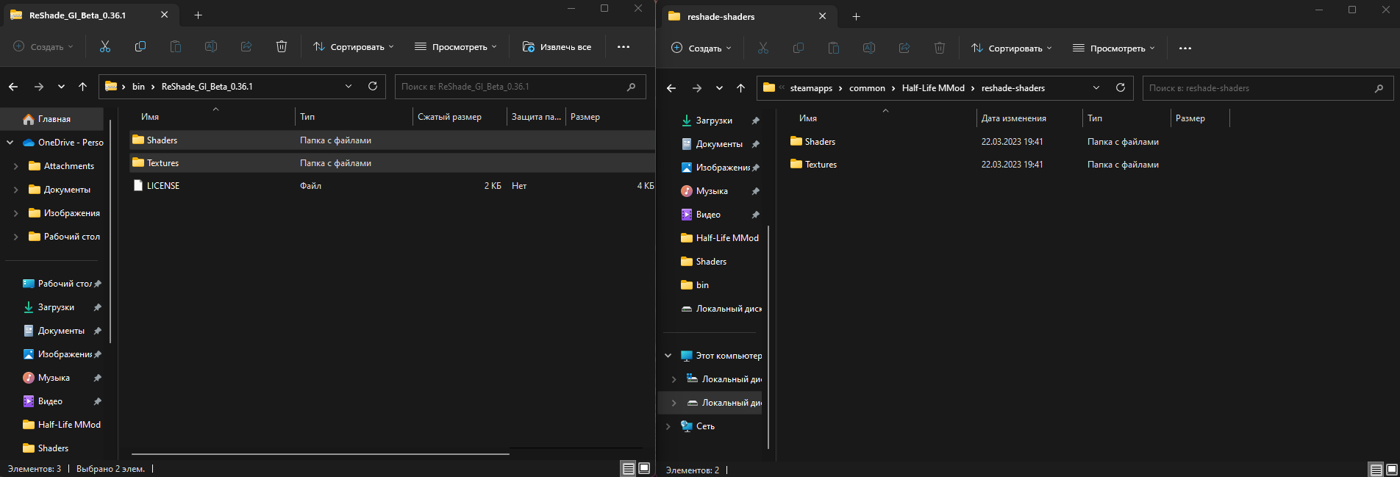This screenshot has height=477, width=1400.
Task: Select the LICENSE file in left window
Action: coord(163,186)
